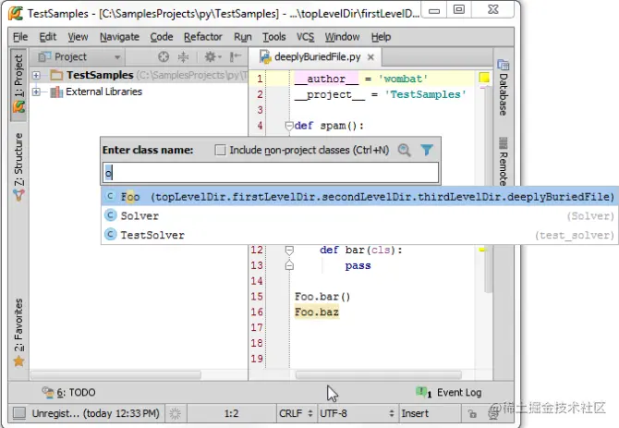
Task: Select the Solver class result
Action: coord(359,216)
